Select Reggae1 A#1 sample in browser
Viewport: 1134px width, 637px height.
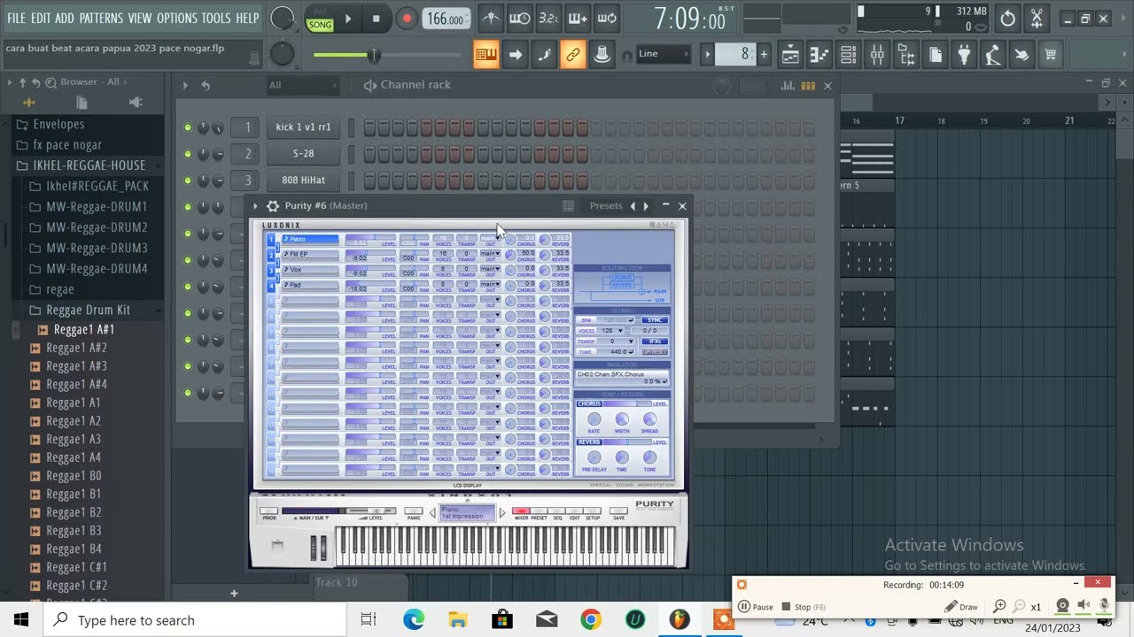(84, 329)
